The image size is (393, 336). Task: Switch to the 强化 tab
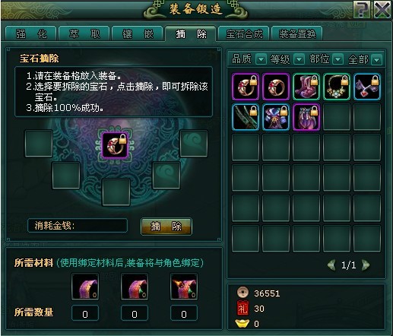31,33
